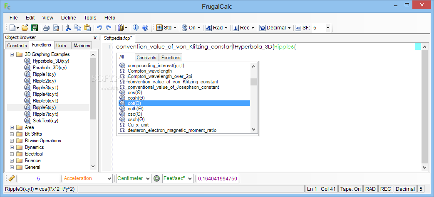
Task: Click the blue info icon
Action: (135, 28)
